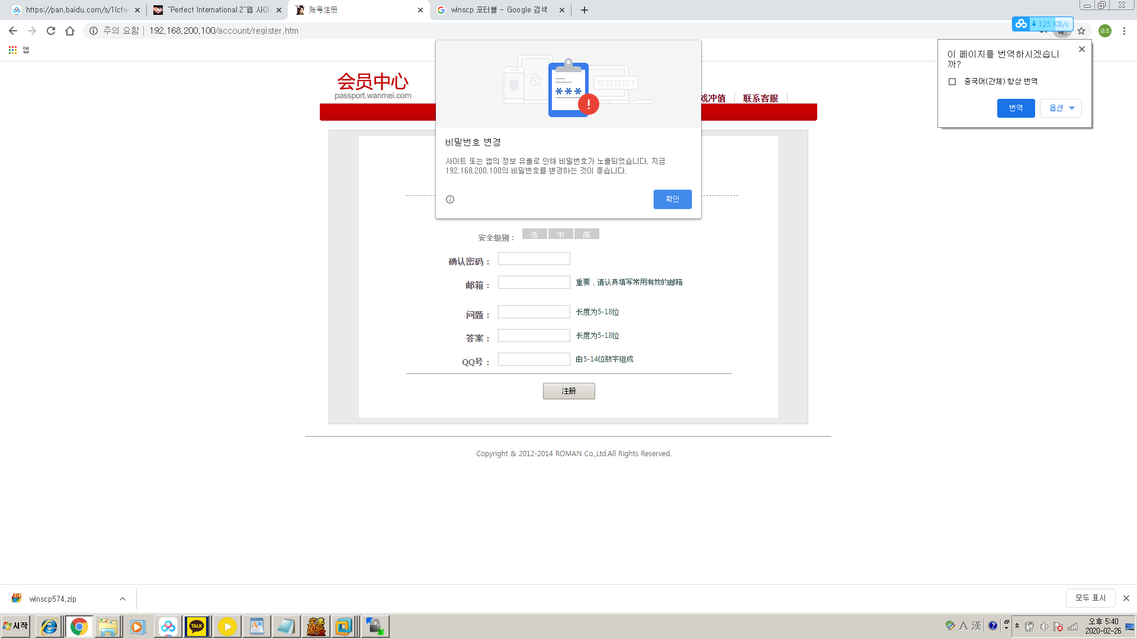The width and height of the screenshot is (1137, 639).
Task: Toggle the bookmark star in the address bar
Action: [x=1081, y=31]
